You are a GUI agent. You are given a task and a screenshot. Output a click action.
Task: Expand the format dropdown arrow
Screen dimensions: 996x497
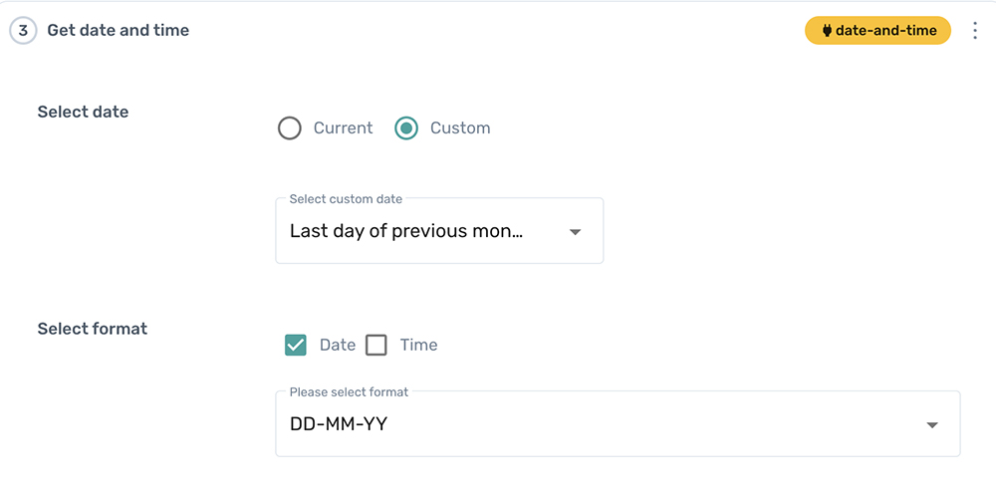(x=932, y=425)
